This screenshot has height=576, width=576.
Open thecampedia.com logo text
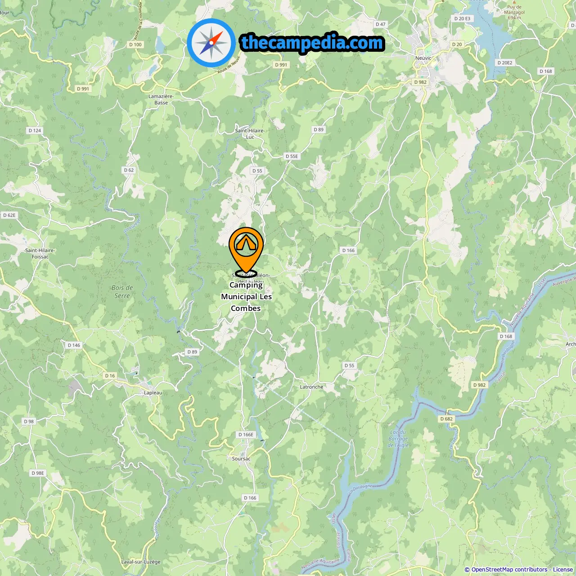(312, 43)
